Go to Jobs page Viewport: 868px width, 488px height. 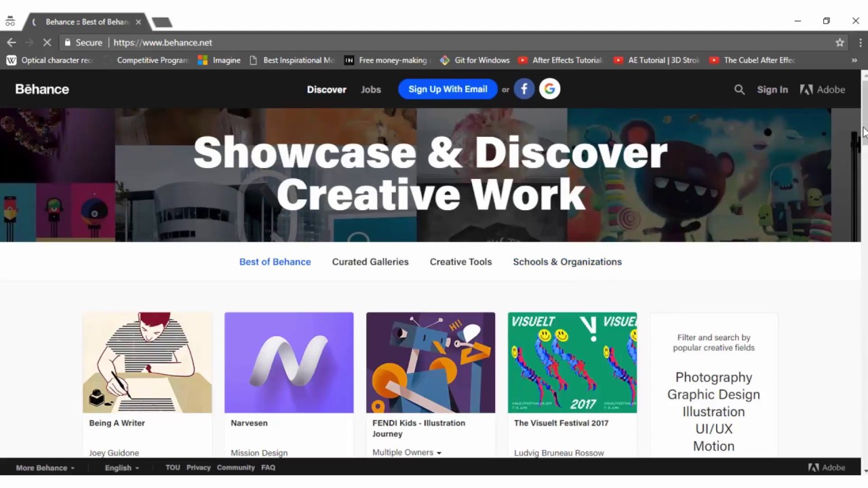pos(371,89)
